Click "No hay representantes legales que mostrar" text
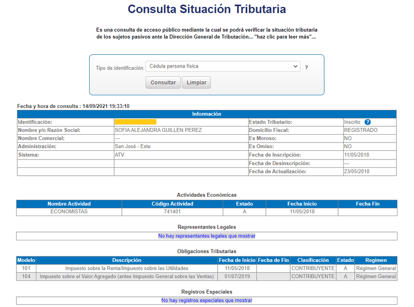This screenshot has height=307, width=414. (207, 236)
